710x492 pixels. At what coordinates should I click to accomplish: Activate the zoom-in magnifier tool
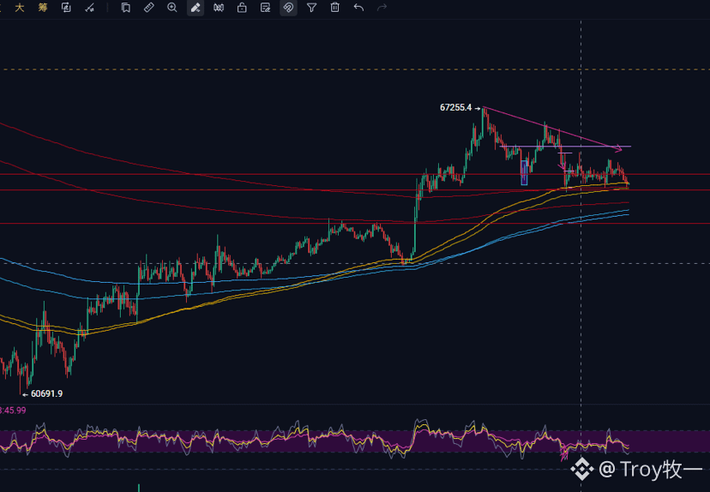pyautogui.click(x=172, y=7)
